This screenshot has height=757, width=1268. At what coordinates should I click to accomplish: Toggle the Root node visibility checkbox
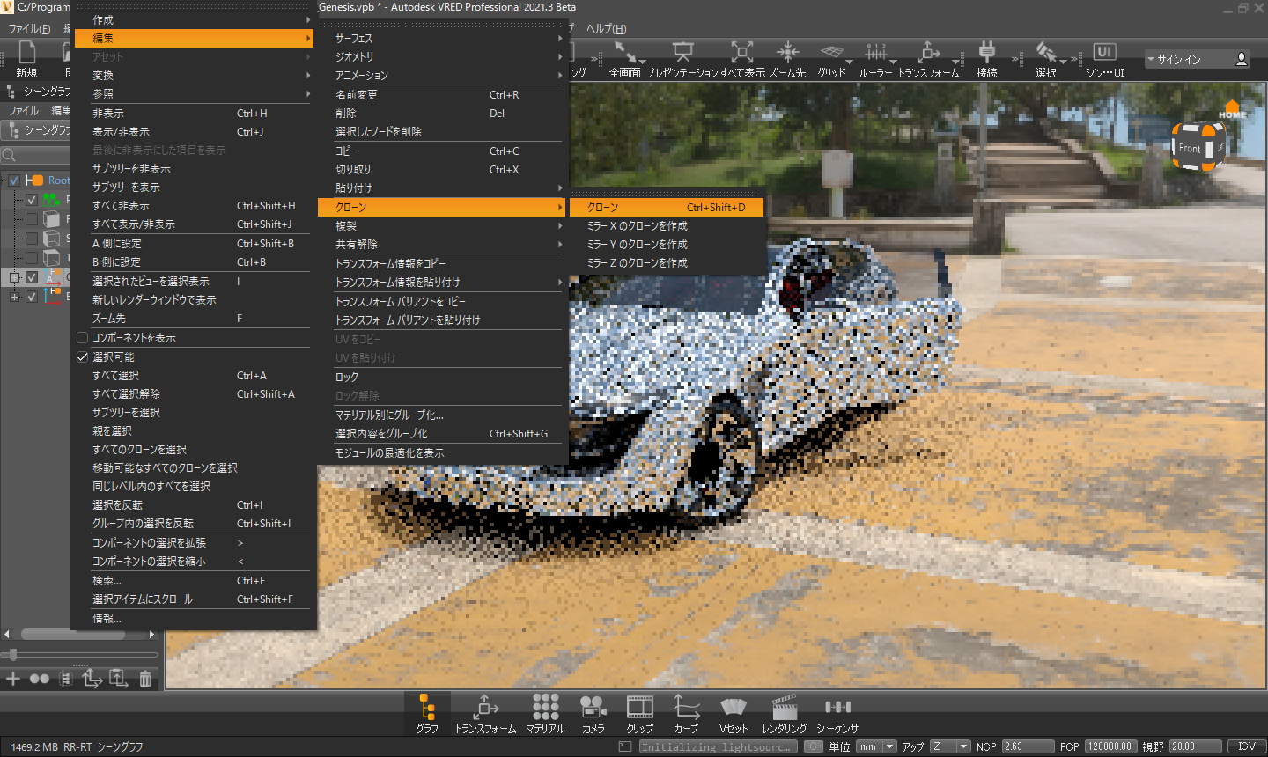coord(14,180)
